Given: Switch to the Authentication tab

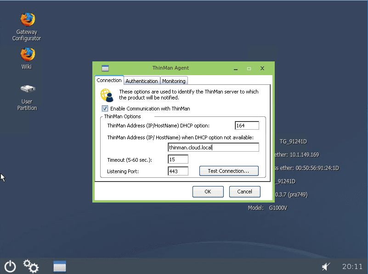Looking at the screenshot, I should pyautogui.click(x=142, y=80).
